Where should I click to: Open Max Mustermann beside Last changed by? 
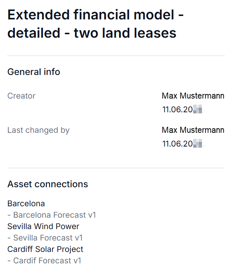point(193,130)
